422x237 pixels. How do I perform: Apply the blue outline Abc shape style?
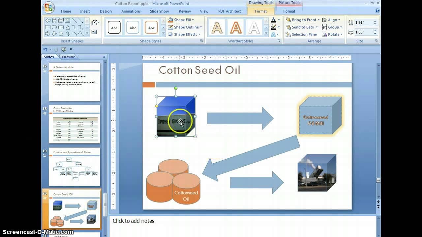pyautogui.click(x=133, y=28)
